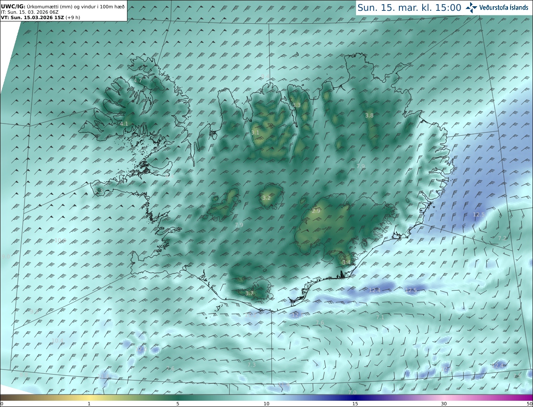This screenshot has height=407, width=533.
Task: Click the 10.0 value on the map
Action: (x=60, y=240)
